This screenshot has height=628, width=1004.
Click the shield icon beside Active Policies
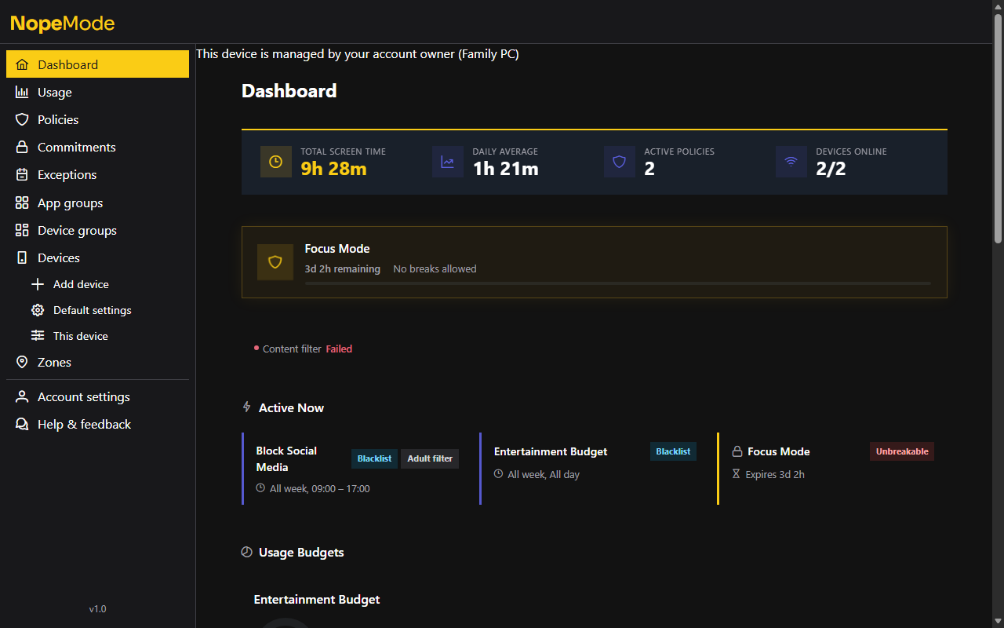619,162
